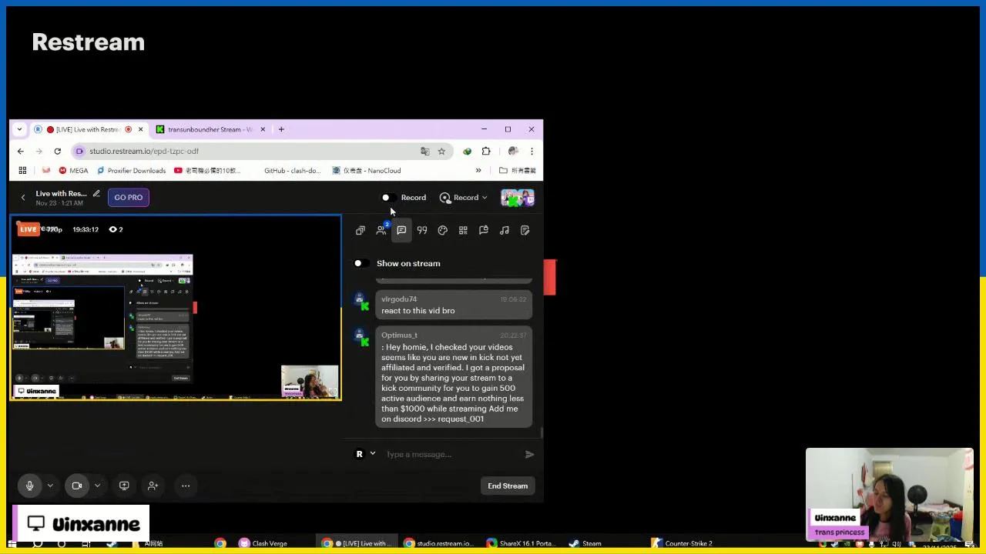Open the private chat icon panel

click(x=484, y=230)
